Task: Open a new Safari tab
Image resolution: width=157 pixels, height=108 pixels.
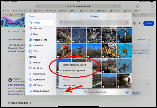Action: [x=145, y=6]
